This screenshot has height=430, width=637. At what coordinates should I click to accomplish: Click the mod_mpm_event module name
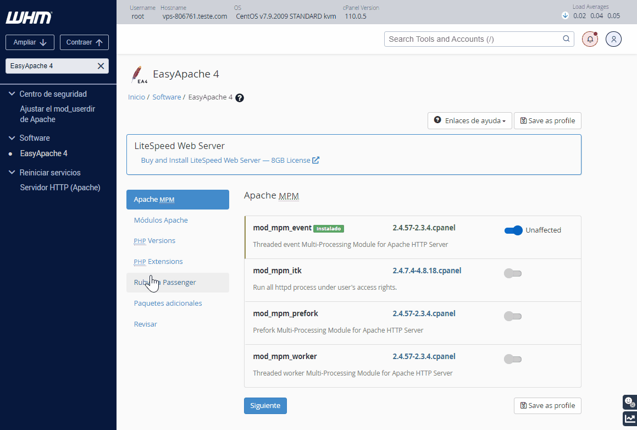coord(282,228)
